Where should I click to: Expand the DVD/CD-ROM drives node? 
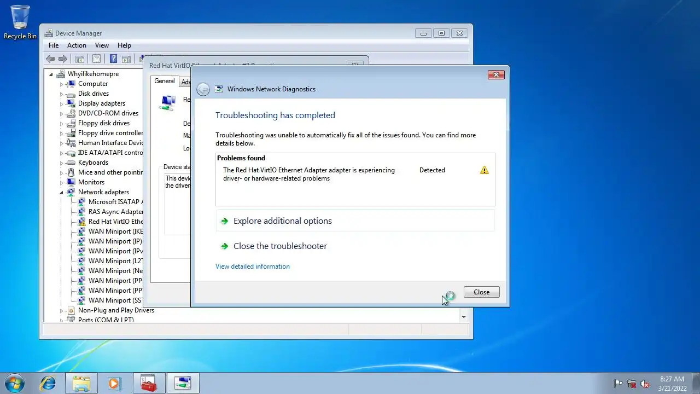[x=61, y=113]
